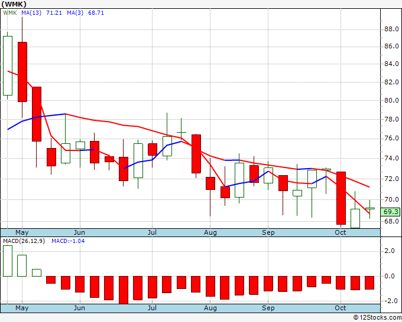Click the first green candlestick near 87
Image resolution: width=402 pixels, height=322 pixels.
pos(8,65)
